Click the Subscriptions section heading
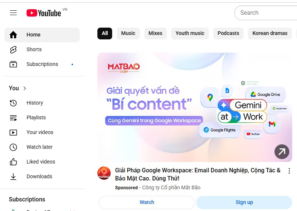 [27, 200]
